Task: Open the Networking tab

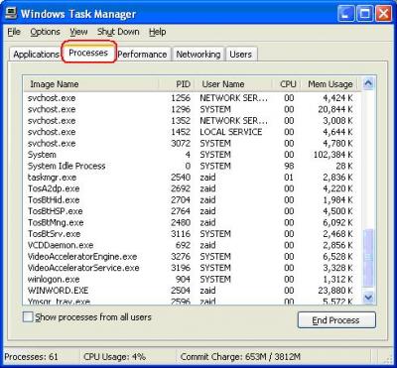Action: [x=198, y=55]
